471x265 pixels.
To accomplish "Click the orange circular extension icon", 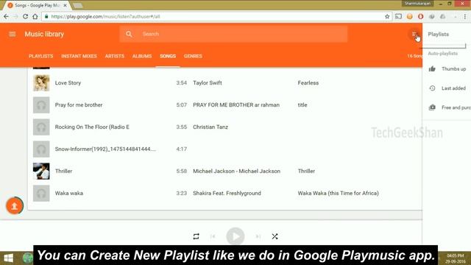I will coord(409,16).
